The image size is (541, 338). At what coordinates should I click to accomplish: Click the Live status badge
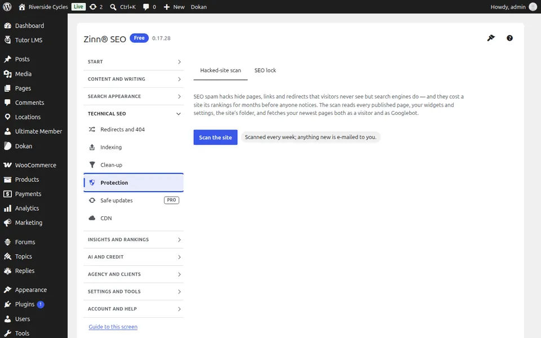point(79,7)
